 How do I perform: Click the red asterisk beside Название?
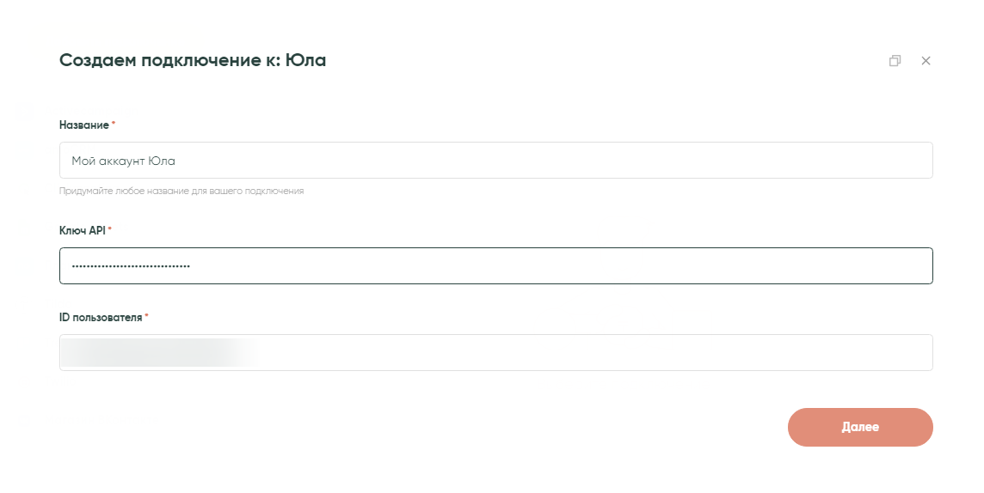pos(114,125)
